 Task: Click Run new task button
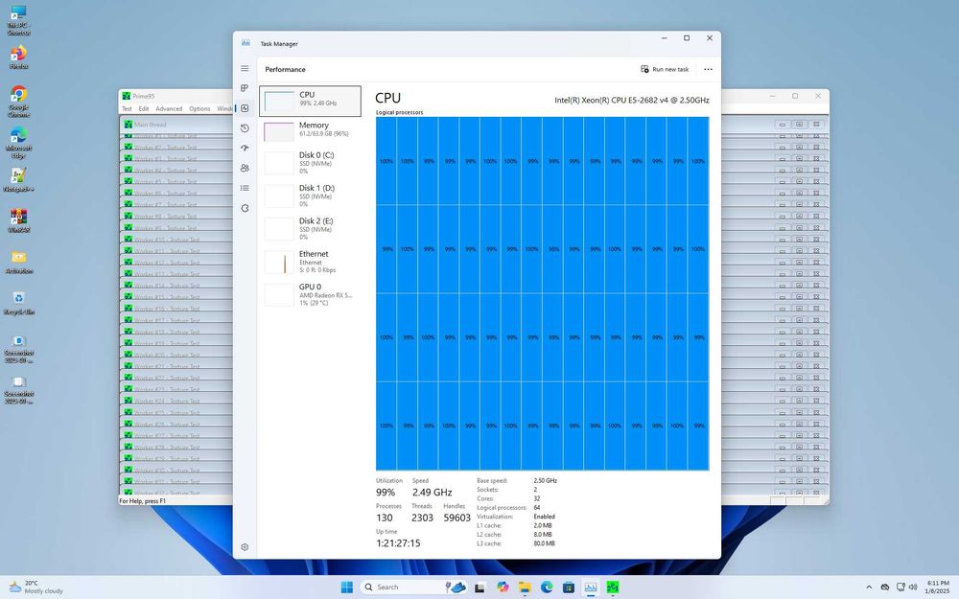coord(665,69)
